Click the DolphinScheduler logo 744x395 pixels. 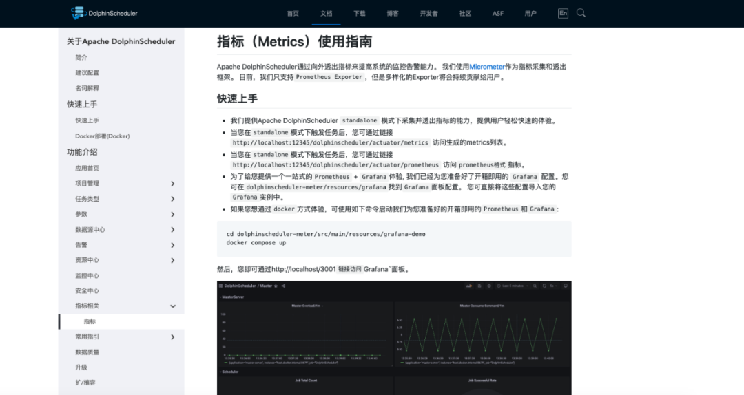104,13
